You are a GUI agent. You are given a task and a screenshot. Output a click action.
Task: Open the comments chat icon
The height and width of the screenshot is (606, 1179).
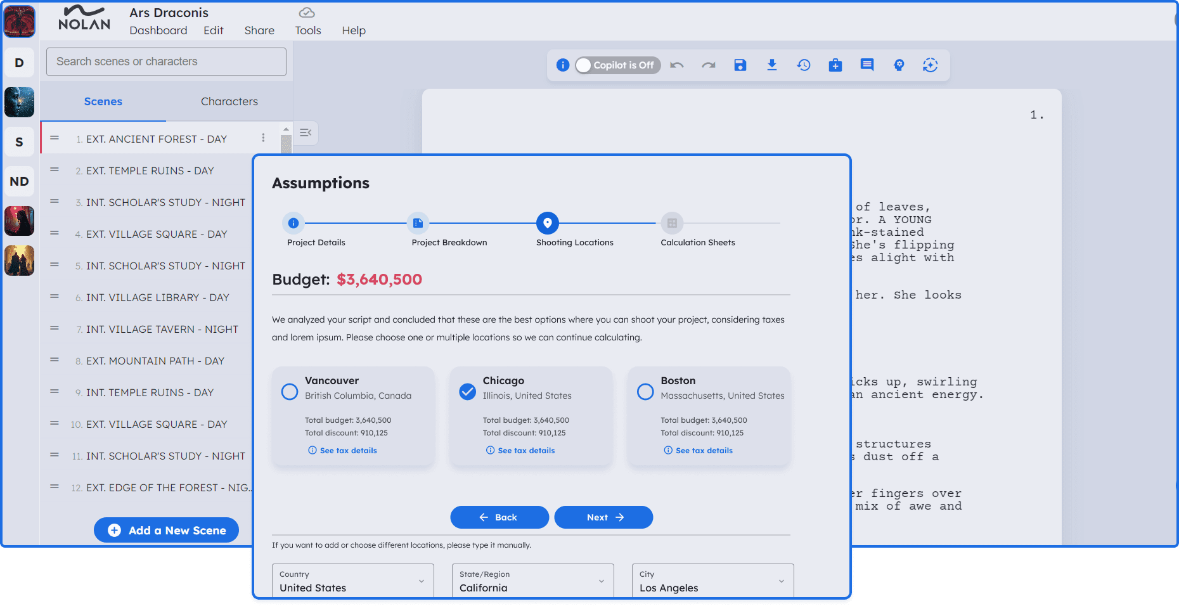point(867,65)
